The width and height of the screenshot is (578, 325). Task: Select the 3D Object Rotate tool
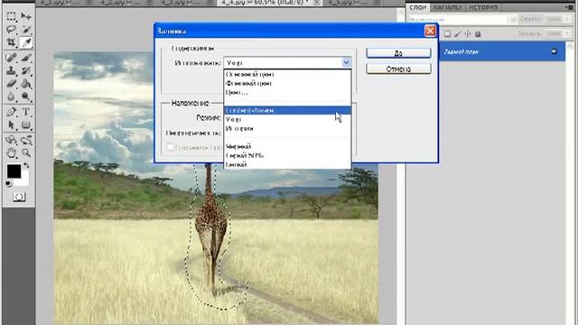(x=11, y=140)
